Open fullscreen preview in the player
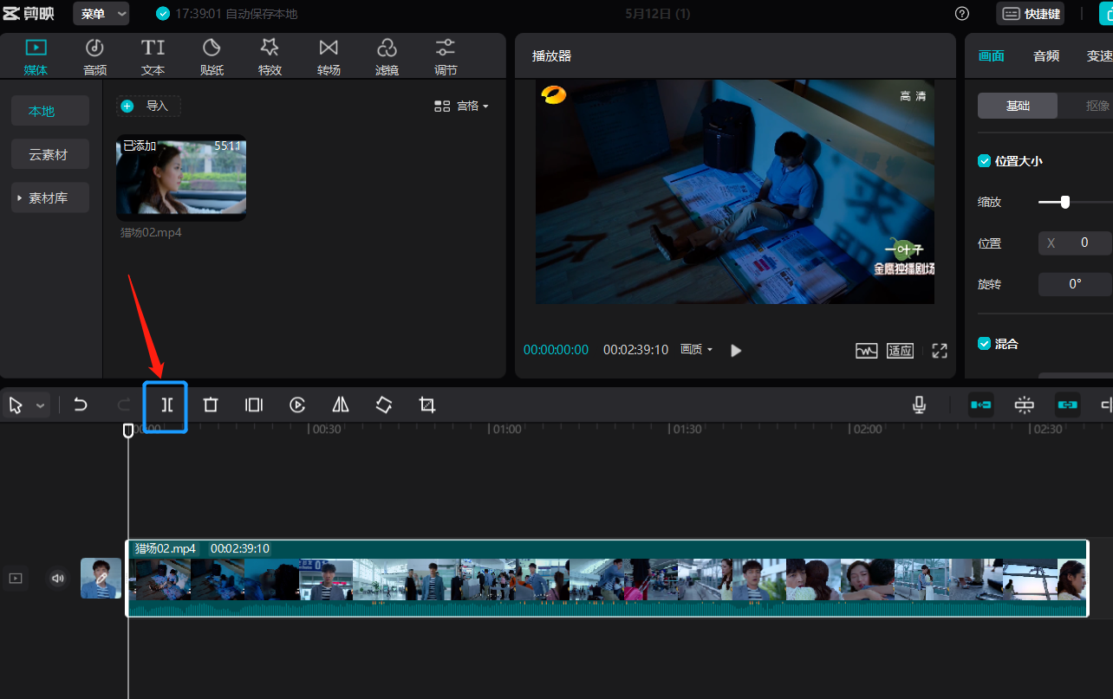The width and height of the screenshot is (1113, 699). (x=940, y=351)
